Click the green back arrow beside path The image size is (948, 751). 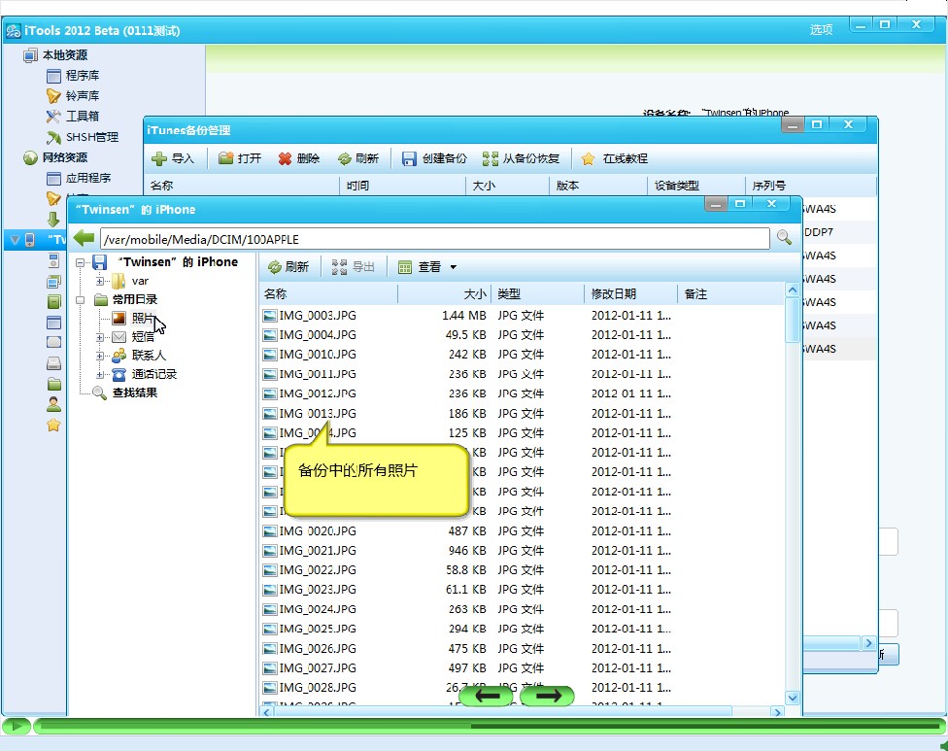[84, 238]
